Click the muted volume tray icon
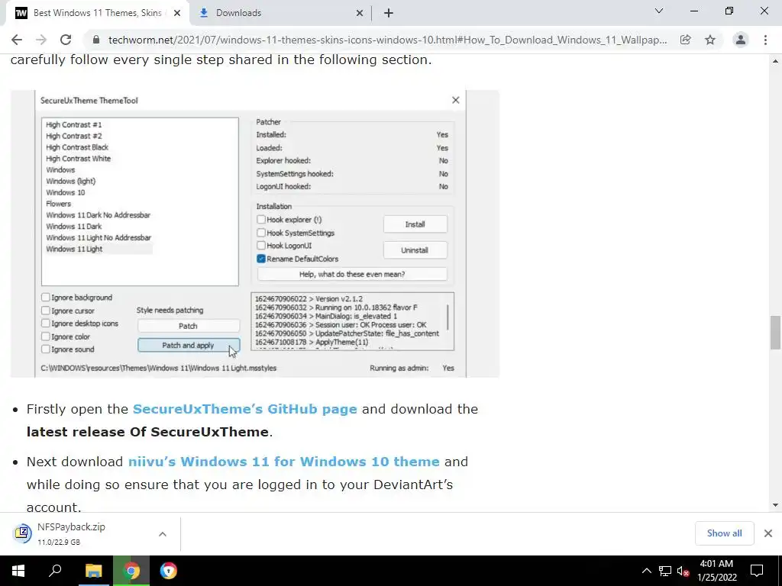 tap(683, 571)
